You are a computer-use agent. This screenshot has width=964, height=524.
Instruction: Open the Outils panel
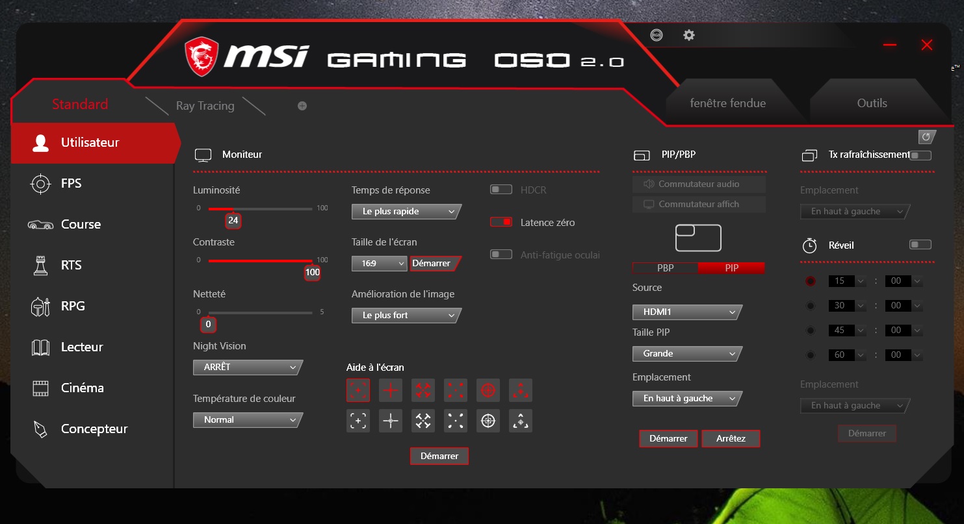[x=872, y=103]
